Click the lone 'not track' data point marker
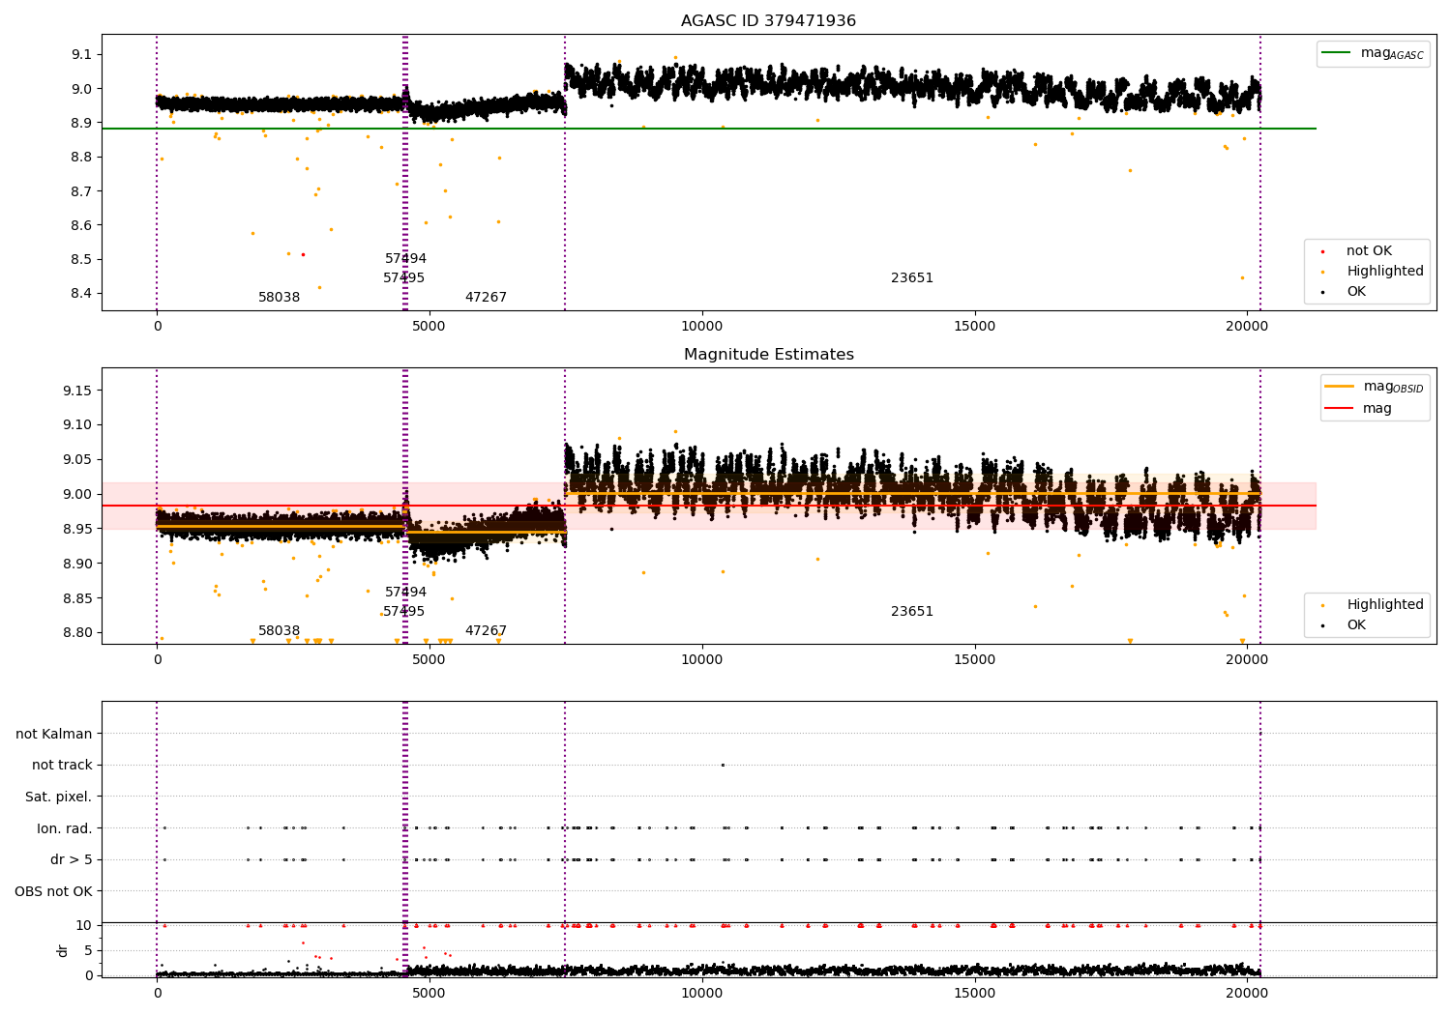Image resolution: width=1451 pixels, height=1015 pixels. point(723,765)
